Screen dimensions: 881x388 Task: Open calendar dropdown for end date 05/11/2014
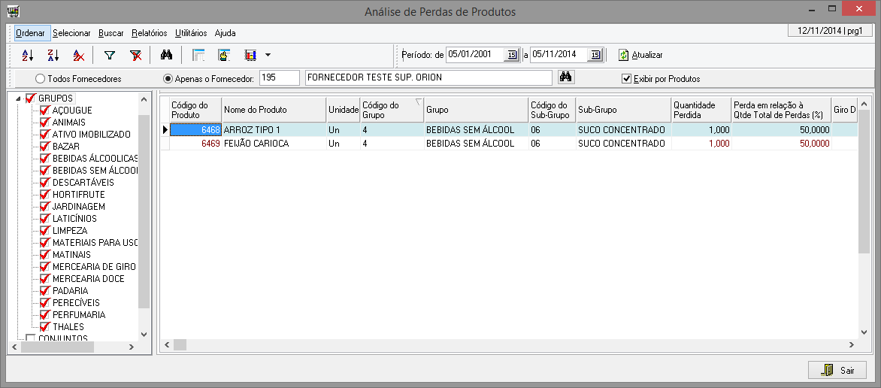coord(595,54)
